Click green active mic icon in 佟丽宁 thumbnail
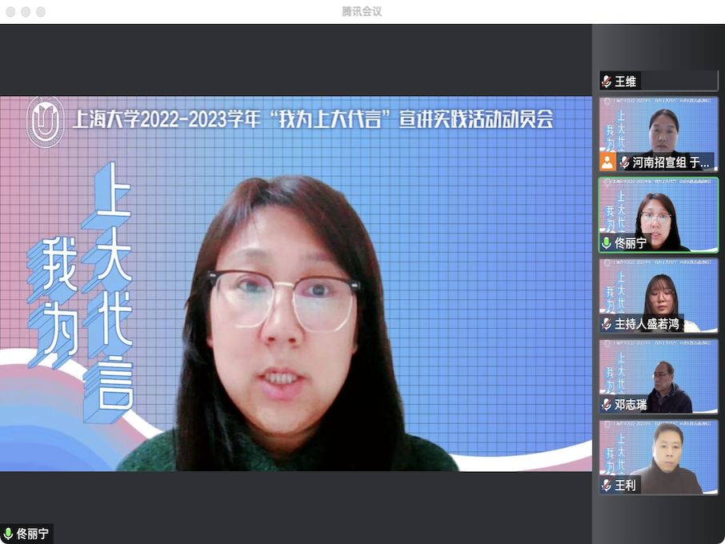 607,243
